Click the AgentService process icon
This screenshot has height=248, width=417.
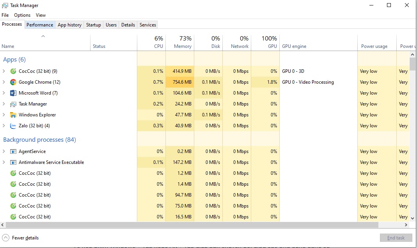[13, 151]
